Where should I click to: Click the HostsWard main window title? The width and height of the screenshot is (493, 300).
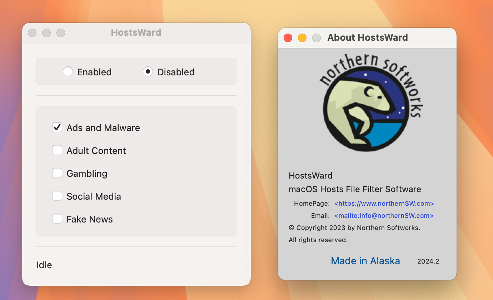point(136,32)
